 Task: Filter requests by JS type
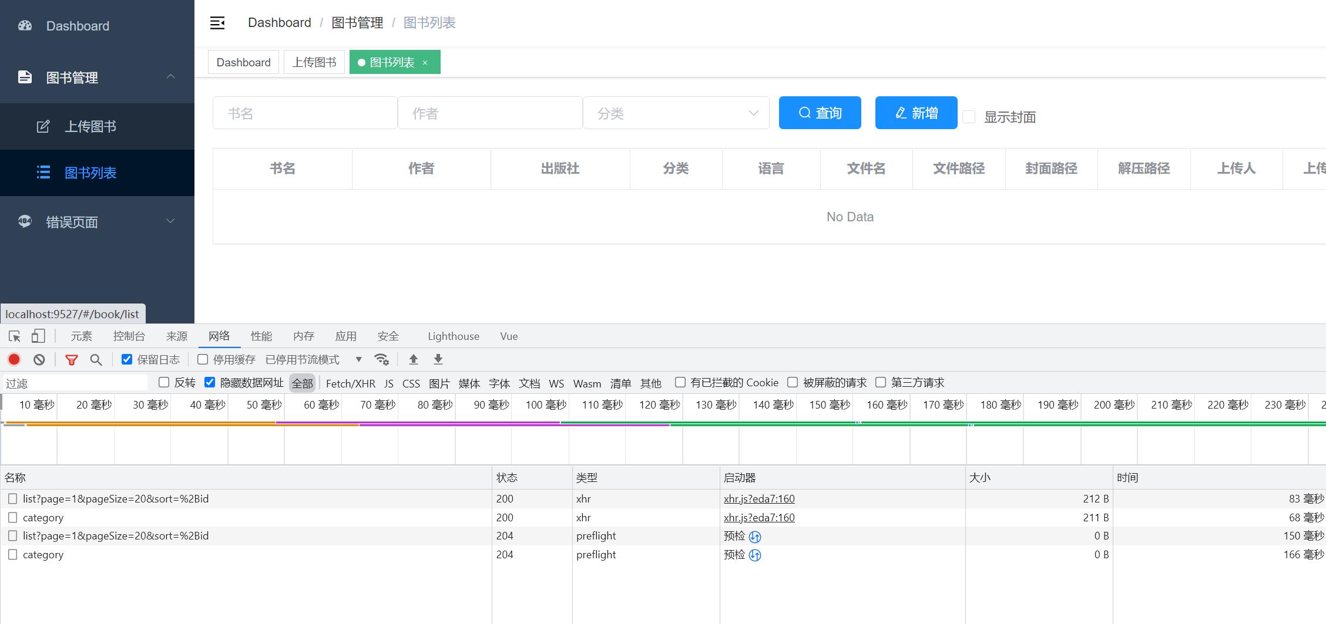click(x=389, y=383)
